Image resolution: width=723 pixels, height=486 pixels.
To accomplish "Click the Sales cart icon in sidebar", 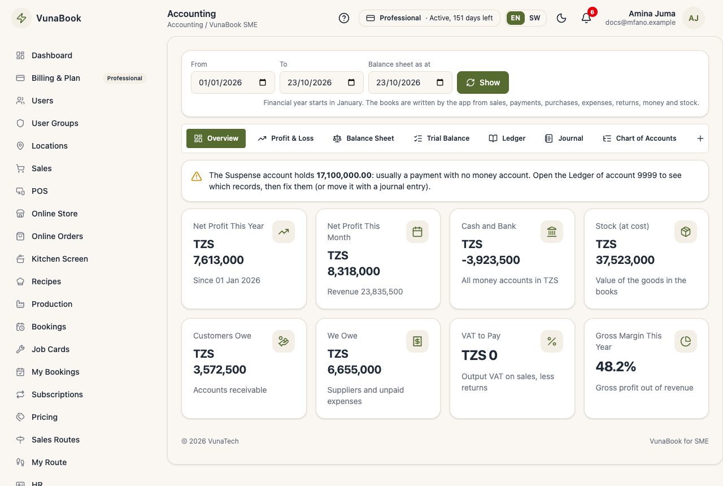I will click(20, 168).
